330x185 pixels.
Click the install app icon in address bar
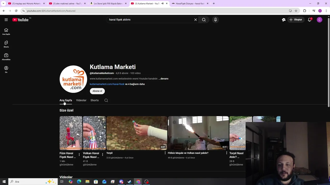[290, 11]
